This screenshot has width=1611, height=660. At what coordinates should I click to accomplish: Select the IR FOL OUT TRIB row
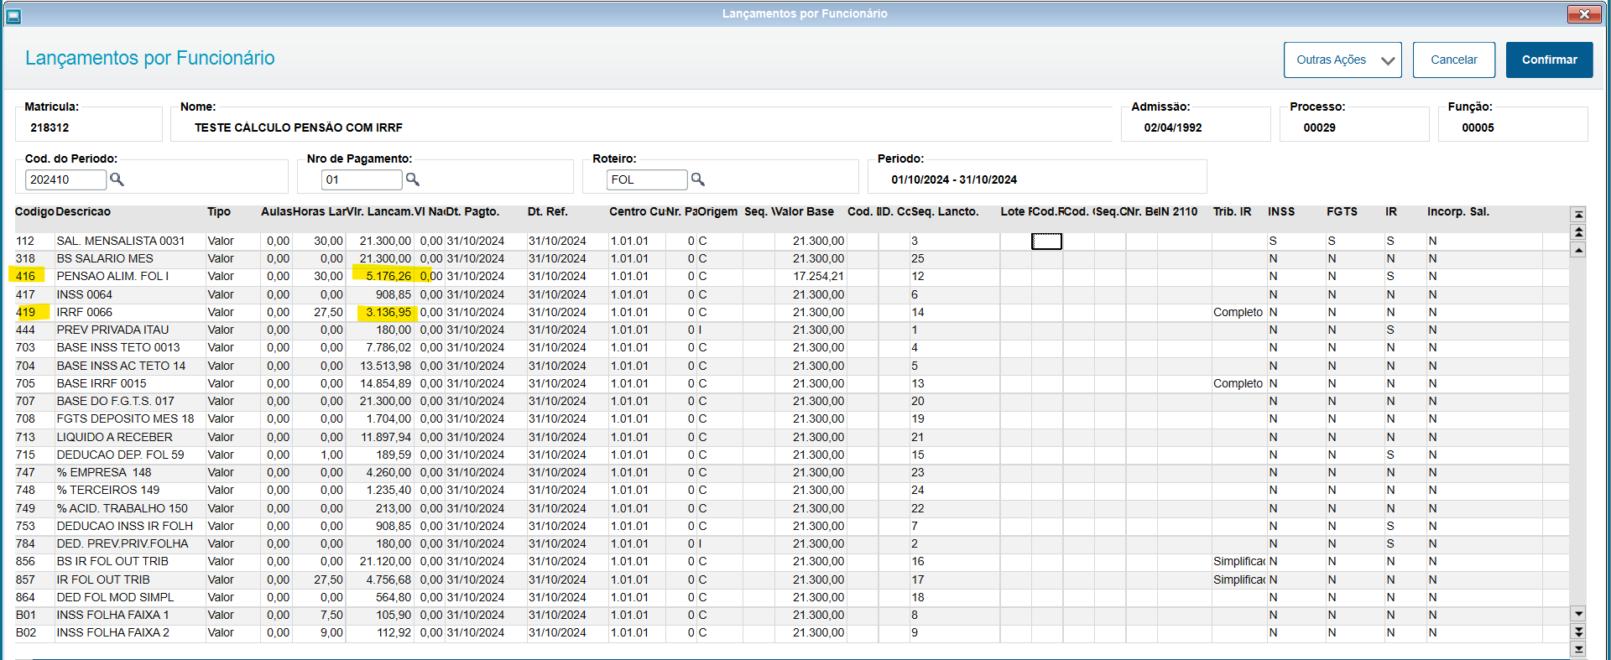(792, 579)
